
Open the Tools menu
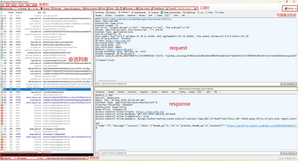[x=21, y=5]
